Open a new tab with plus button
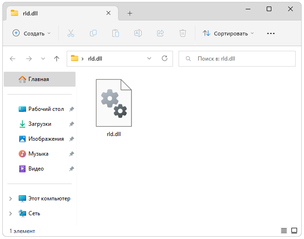This screenshot has height=239, width=304. (130, 13)
